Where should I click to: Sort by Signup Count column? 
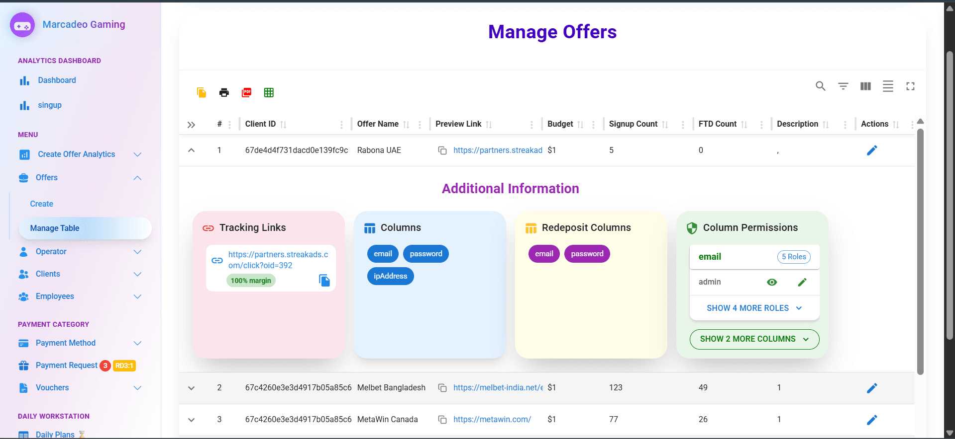pyautogui.click(x=665, y=124)
